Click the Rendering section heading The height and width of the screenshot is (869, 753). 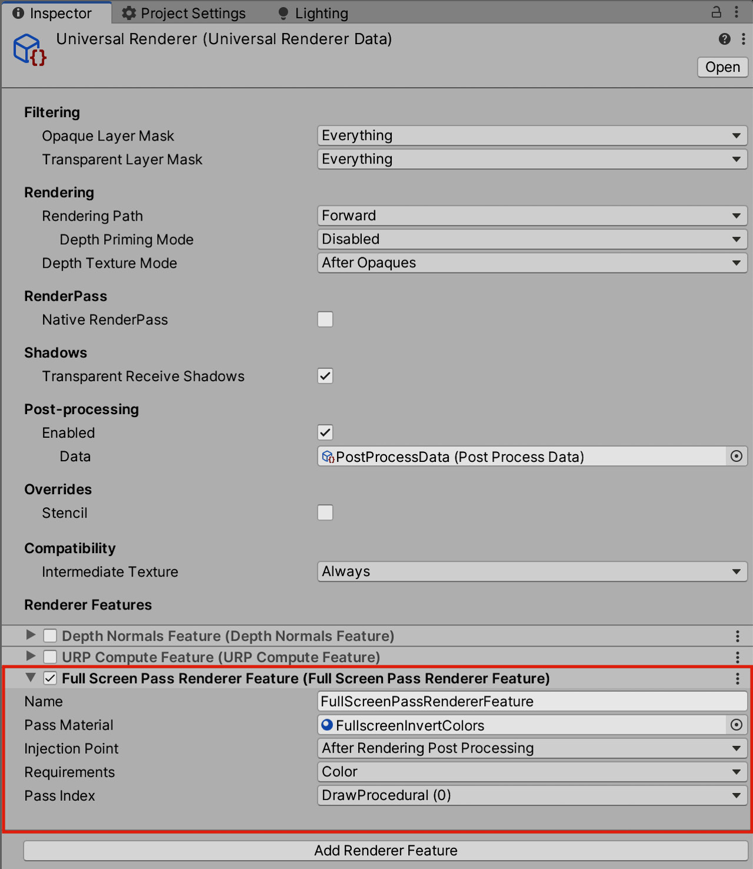[x=59, y=192]
